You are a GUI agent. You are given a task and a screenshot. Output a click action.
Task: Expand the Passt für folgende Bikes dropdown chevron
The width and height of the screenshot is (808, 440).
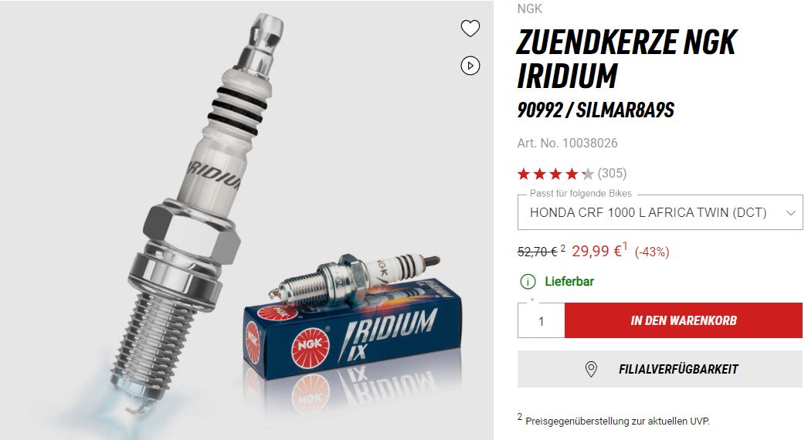[x=790, y=213]
